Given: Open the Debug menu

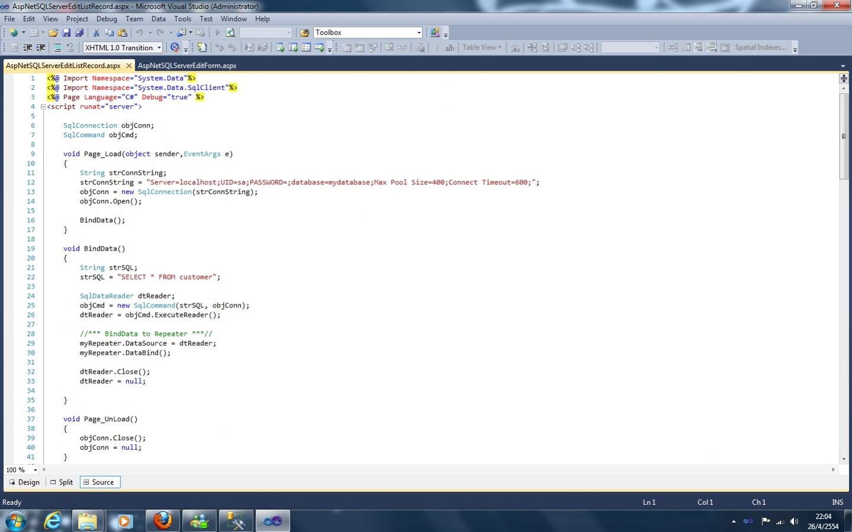Looking at the screenshot, I should [106, 19].
